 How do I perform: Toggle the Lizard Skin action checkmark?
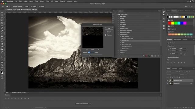coord(113,22)
